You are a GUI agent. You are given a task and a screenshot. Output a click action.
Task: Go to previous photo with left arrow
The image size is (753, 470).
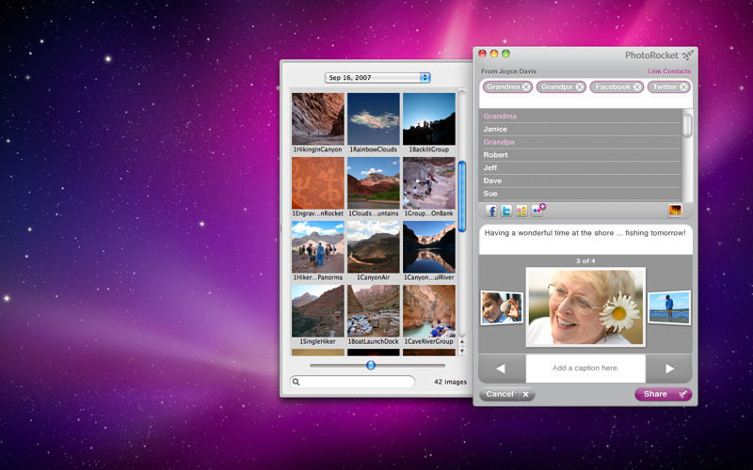[501, 368]
